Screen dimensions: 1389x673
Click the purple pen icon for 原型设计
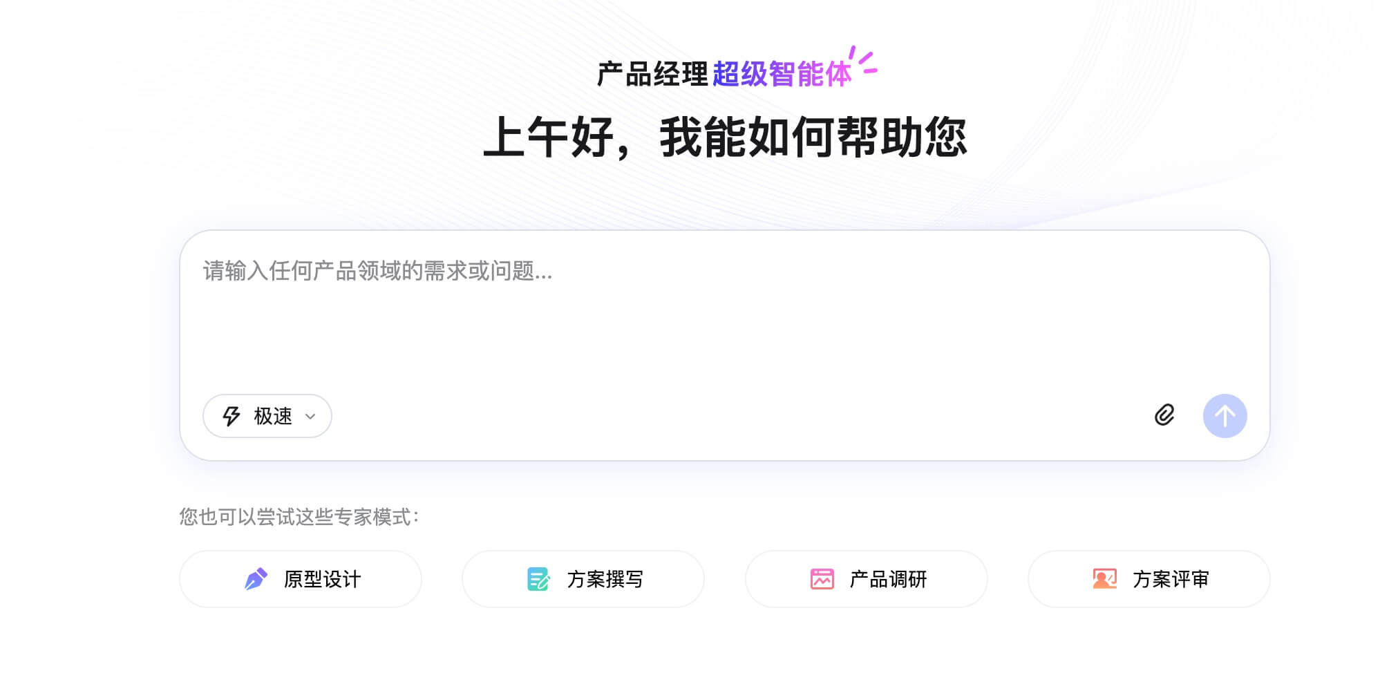click(256, 579)
